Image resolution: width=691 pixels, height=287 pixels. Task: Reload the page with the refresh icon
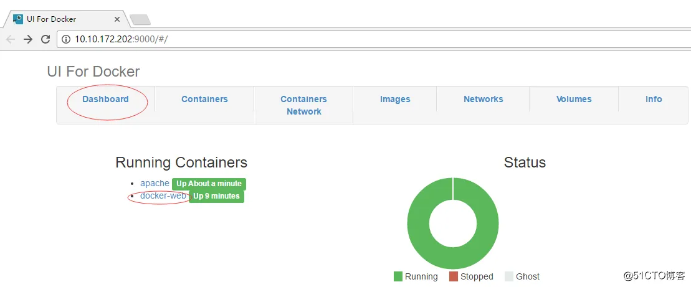[x=45, y=39]
